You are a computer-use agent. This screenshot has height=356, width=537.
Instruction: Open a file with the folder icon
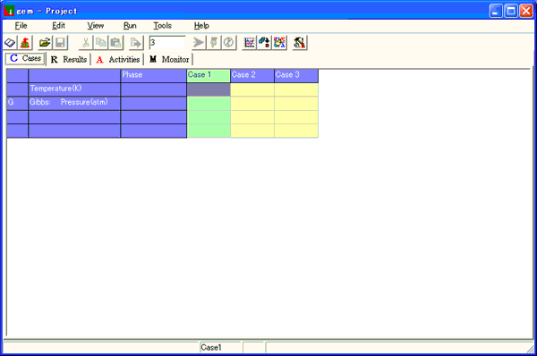pos(45,43)
